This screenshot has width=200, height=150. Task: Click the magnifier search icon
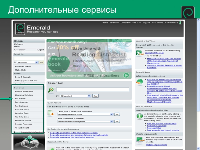[51, 90]
